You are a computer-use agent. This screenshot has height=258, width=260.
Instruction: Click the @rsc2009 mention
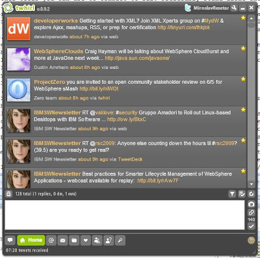coord(102,143)
